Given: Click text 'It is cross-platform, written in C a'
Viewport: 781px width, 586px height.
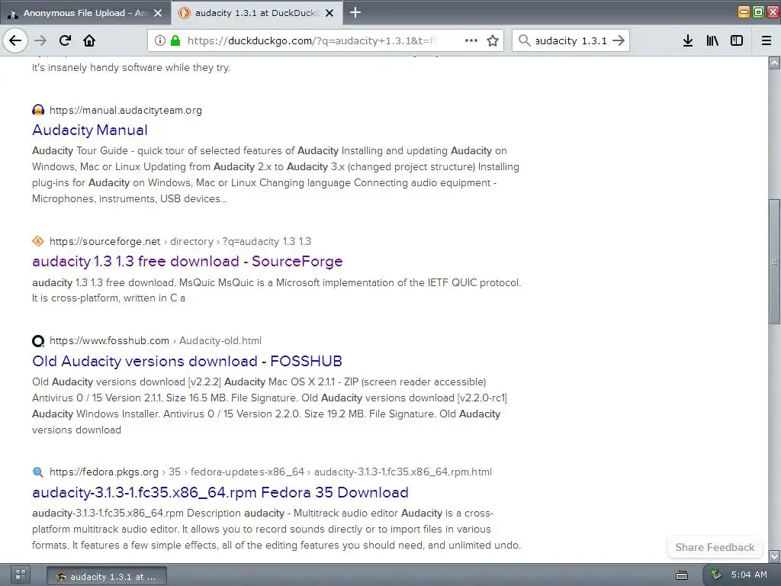Looking at the screenshot, I should point(108,298).
